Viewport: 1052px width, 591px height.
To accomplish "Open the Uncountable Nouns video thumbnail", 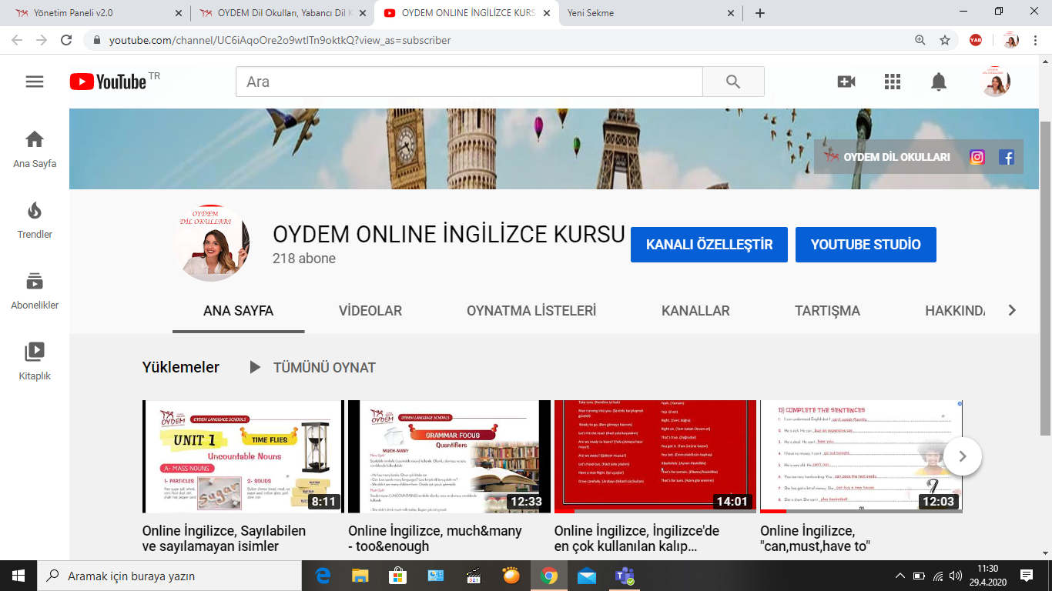I will point(243,456).
